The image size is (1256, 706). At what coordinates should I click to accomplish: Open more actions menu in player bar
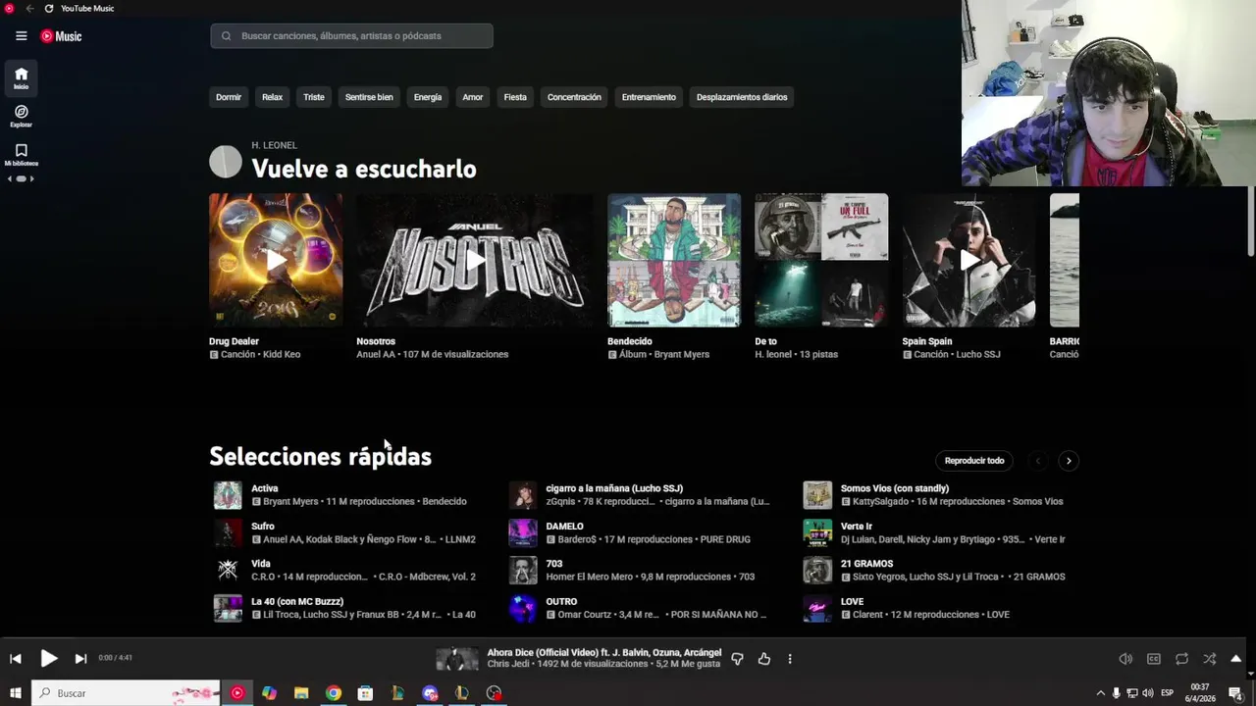(790, 659)
